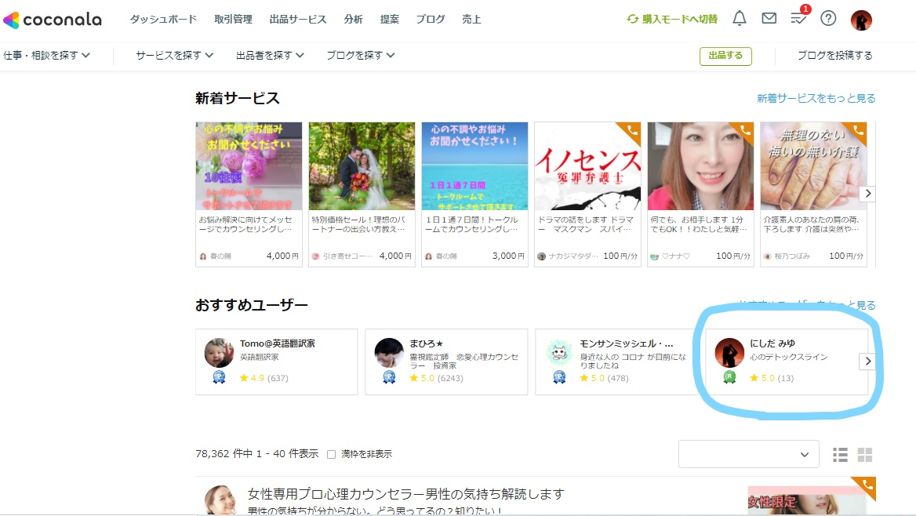This screenshot has width=916, height=516.
Task: Click the refresh icon beside 購入モードへ切替
Action: pos(632,20)
